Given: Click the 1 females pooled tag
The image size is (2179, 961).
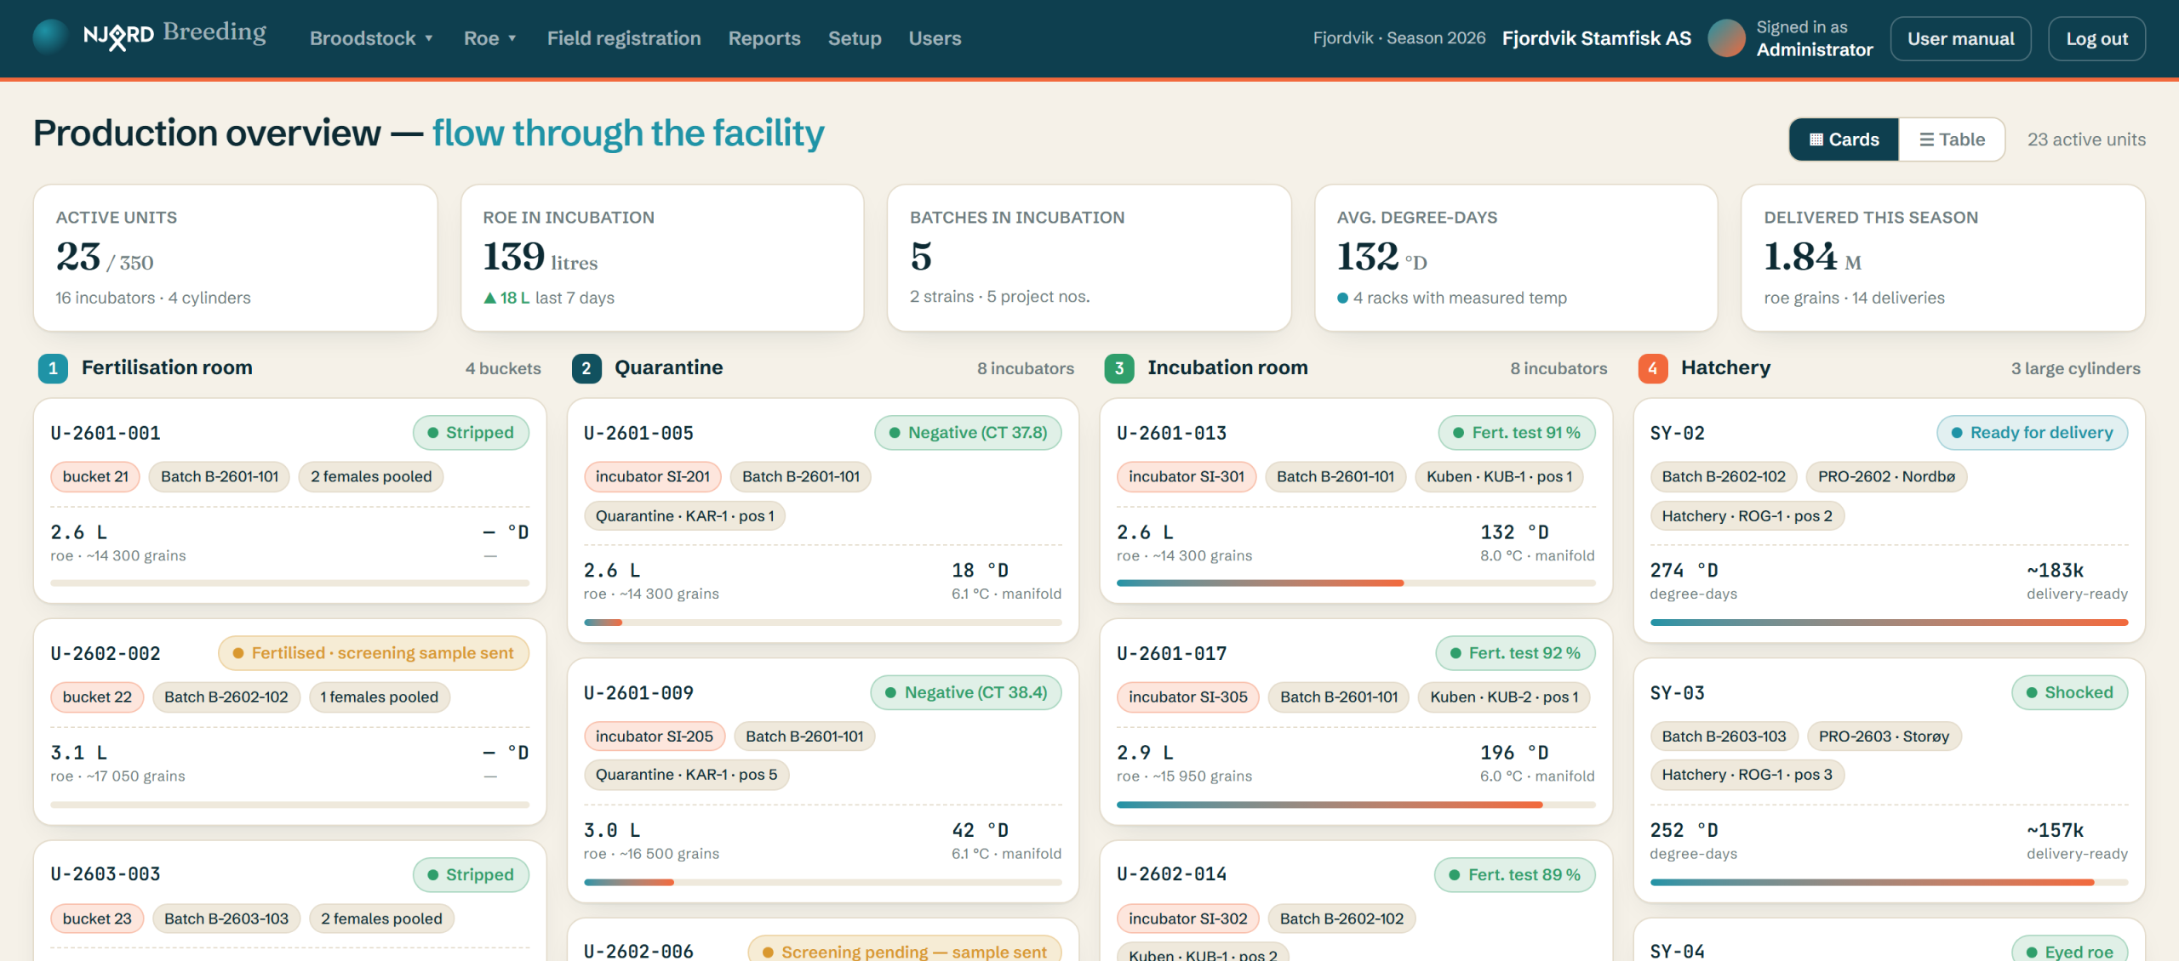Looking at the screenshot, I should click(x=380, y=697).
